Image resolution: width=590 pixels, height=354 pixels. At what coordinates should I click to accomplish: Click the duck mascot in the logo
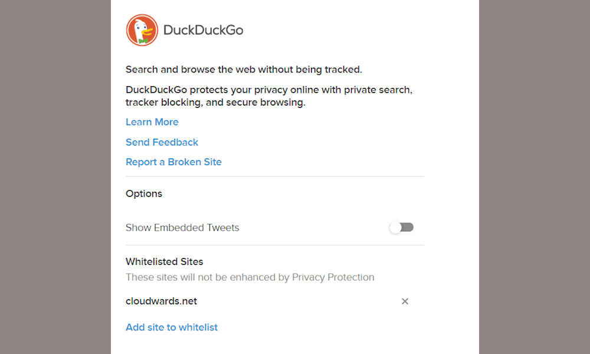[142, 29]
